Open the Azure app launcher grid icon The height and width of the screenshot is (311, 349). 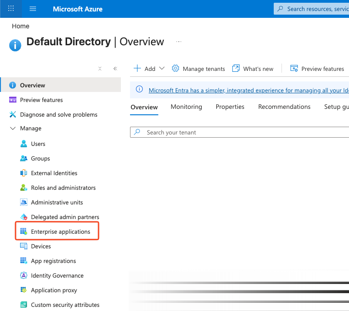coord(11,9)
